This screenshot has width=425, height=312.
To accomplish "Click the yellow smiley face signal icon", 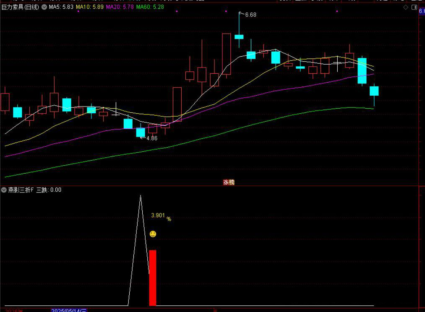I will pyautogui.click(x=153, y=234).
